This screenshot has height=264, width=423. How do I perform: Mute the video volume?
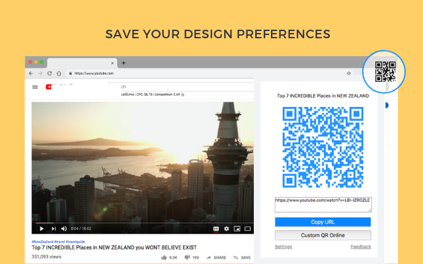pyautogui.click(x=64, y=229)
